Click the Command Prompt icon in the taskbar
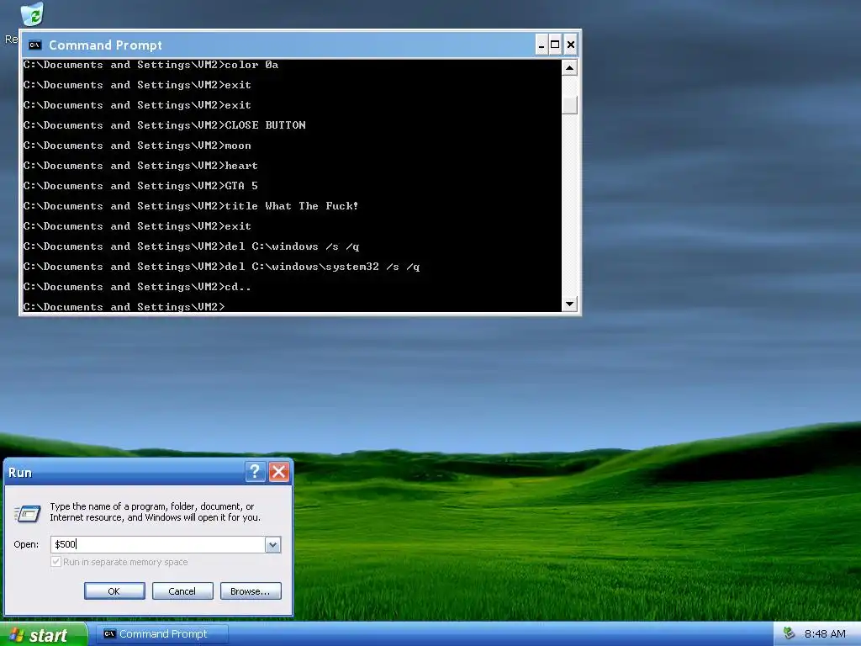This screenshot has height=646, width=861. click(x=110, y=634)
